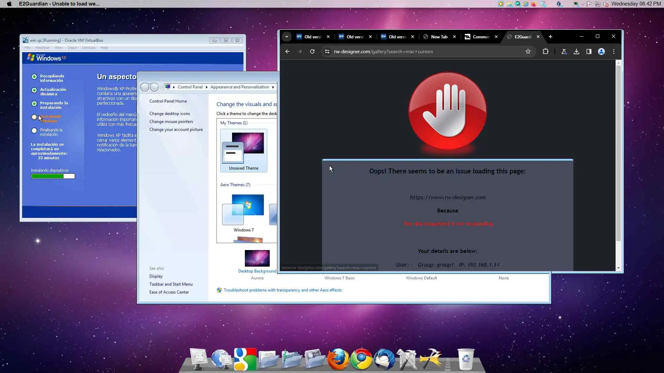The width and height of the screenshot is (664, 373).
Task: Click the 'Preparando la instalación' radio indicator
Action: pyautogui.click(x=34, y=104)
